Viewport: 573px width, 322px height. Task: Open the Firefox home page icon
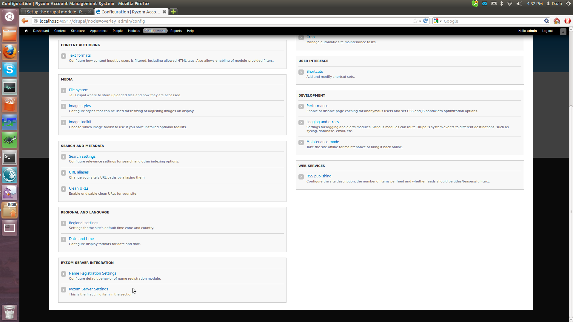557,21
